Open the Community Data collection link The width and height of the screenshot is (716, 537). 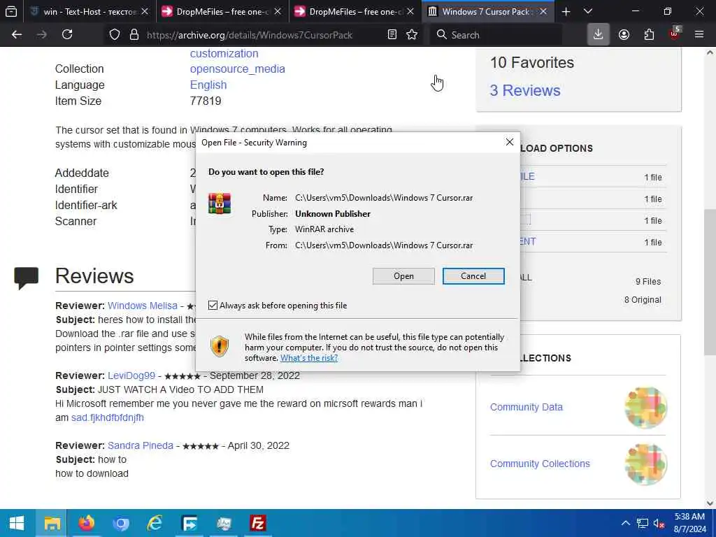tap(527, 407)
